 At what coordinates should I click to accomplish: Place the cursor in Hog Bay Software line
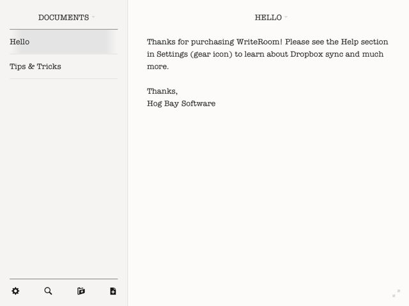[x=181, y=103]
